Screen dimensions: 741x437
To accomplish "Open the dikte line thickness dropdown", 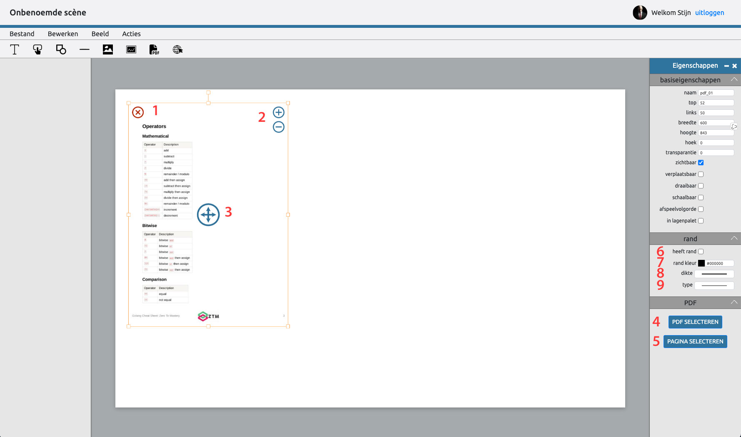I will point(714,274).
